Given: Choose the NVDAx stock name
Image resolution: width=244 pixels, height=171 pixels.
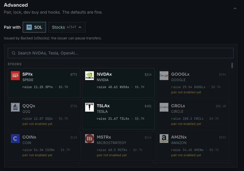Looking at the screenshot, I should (104, 74).
